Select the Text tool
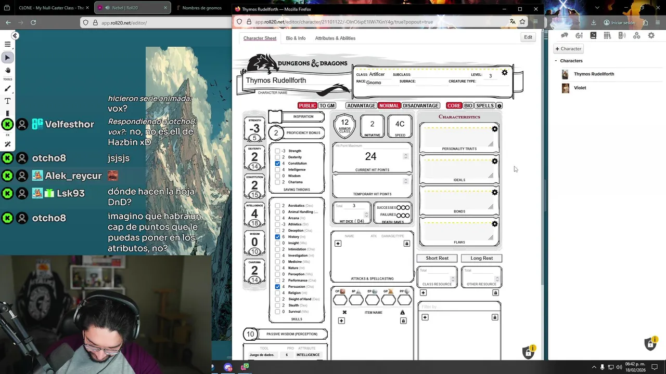Screen dimensions: 666x374 tap(7, 101)
